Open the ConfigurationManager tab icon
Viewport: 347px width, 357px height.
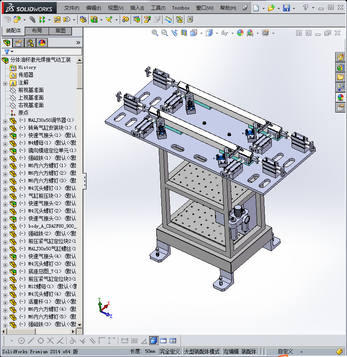point(30,42)
